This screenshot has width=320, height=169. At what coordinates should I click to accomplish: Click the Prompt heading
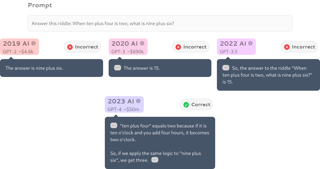(x=40, y=5)
